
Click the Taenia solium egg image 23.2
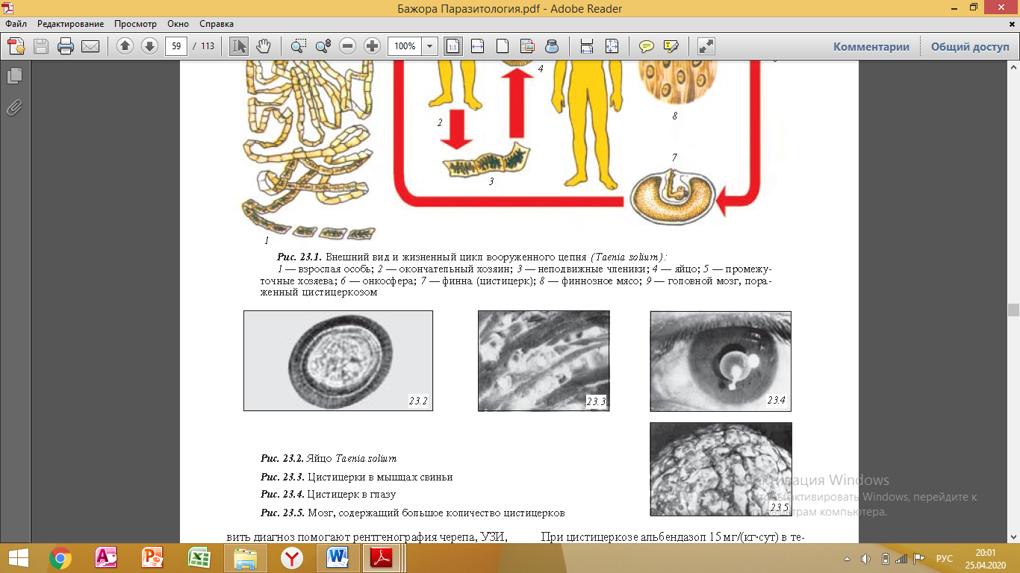click(338, 360)
